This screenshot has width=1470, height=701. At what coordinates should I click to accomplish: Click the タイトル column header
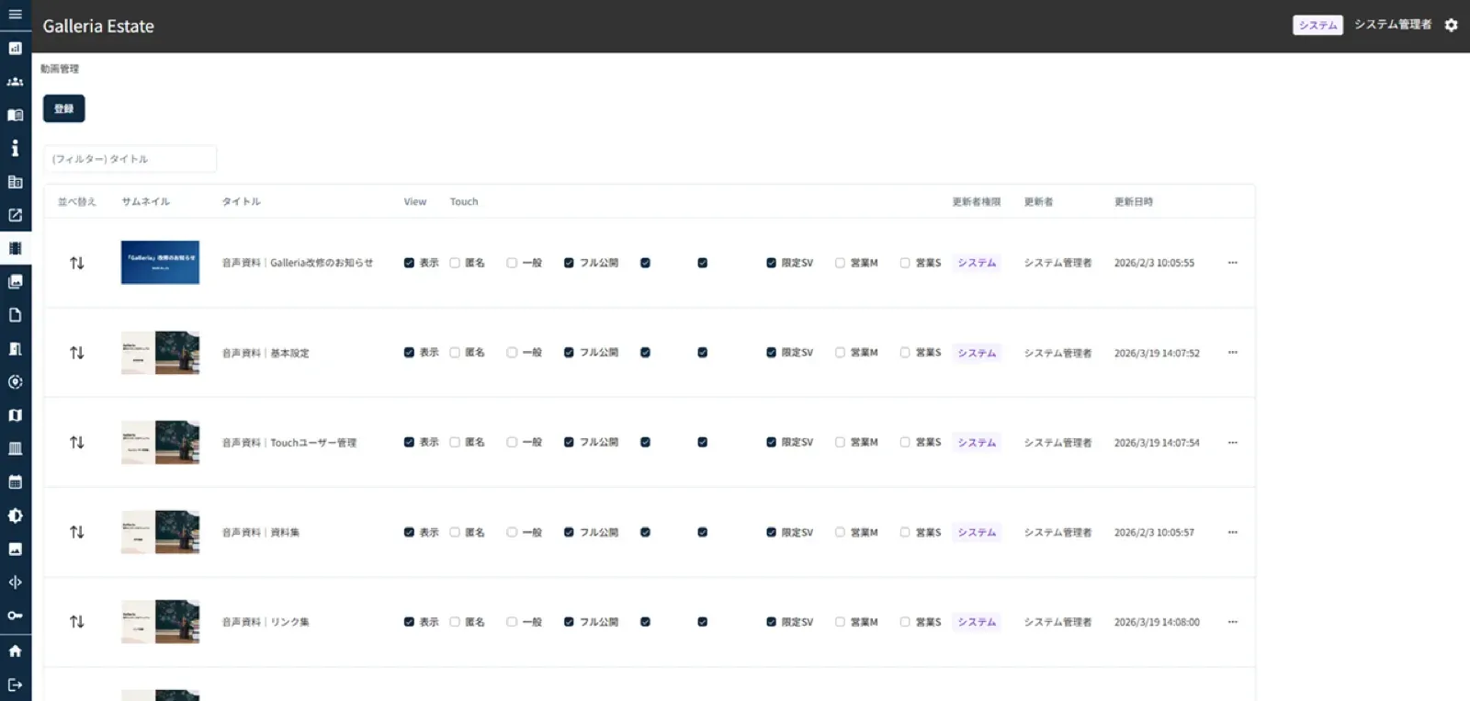[x=241, y=201]
